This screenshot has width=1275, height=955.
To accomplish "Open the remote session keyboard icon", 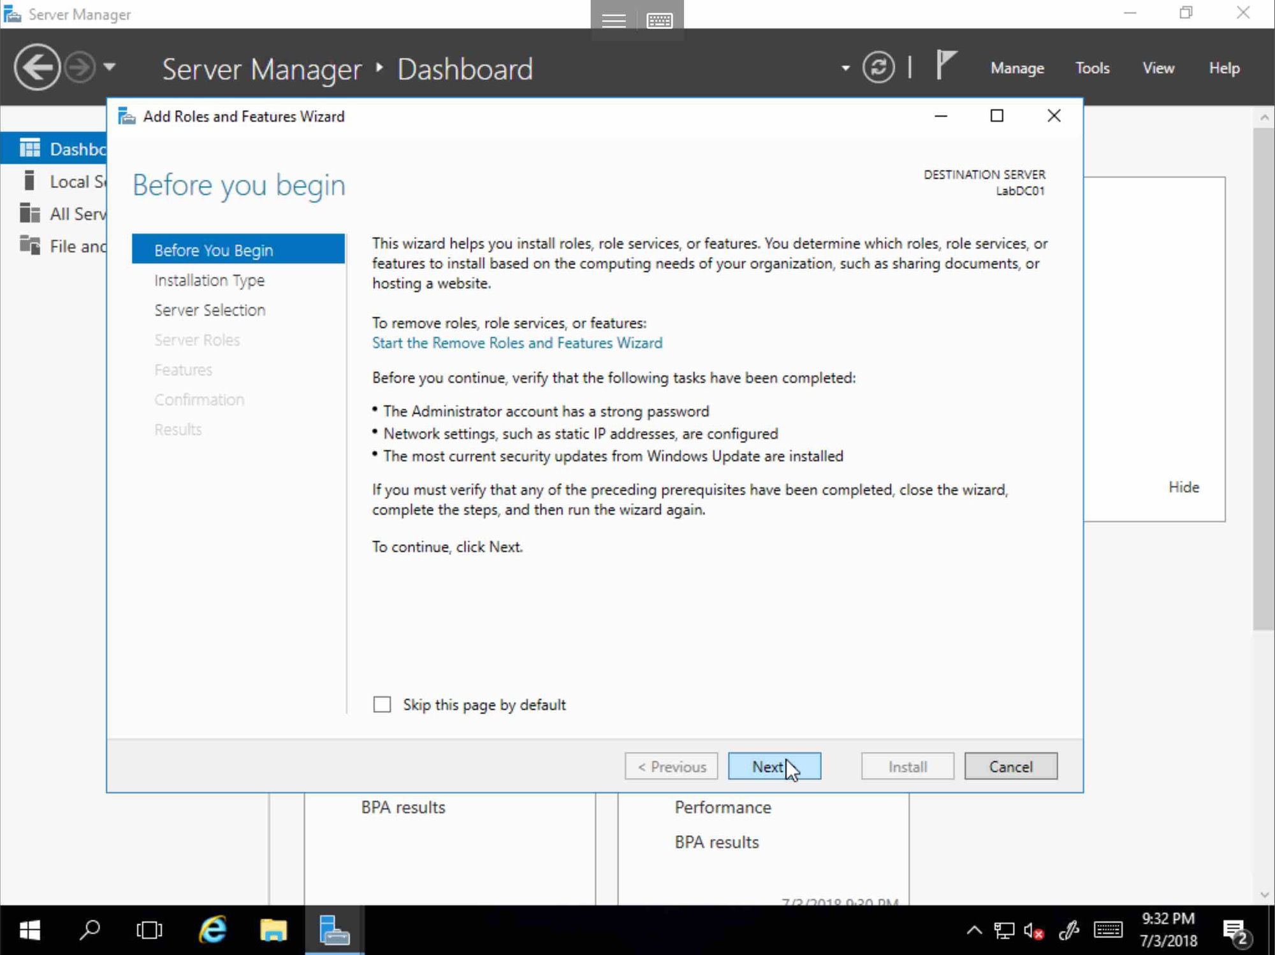I will [659, 20].
